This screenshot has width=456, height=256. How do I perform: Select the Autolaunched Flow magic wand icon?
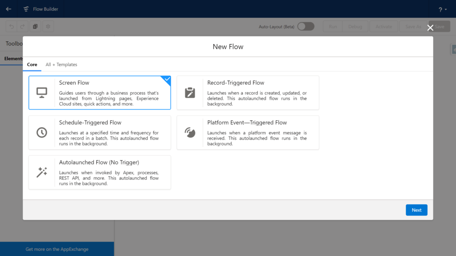click(x=42, y=172)
